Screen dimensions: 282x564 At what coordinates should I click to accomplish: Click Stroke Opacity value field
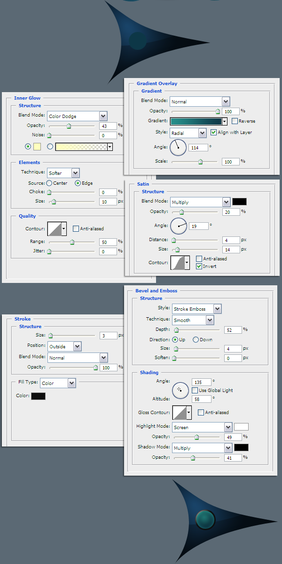coord(108,368)
